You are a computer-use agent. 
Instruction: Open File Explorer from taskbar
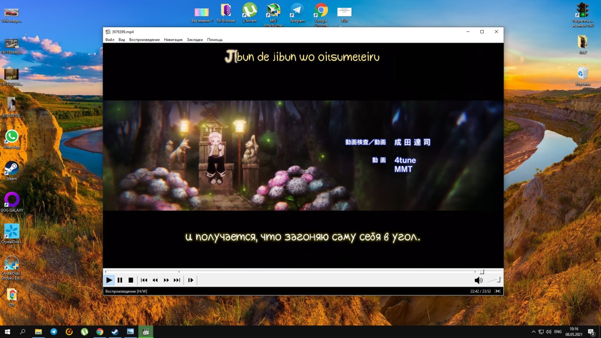point(39,331)
